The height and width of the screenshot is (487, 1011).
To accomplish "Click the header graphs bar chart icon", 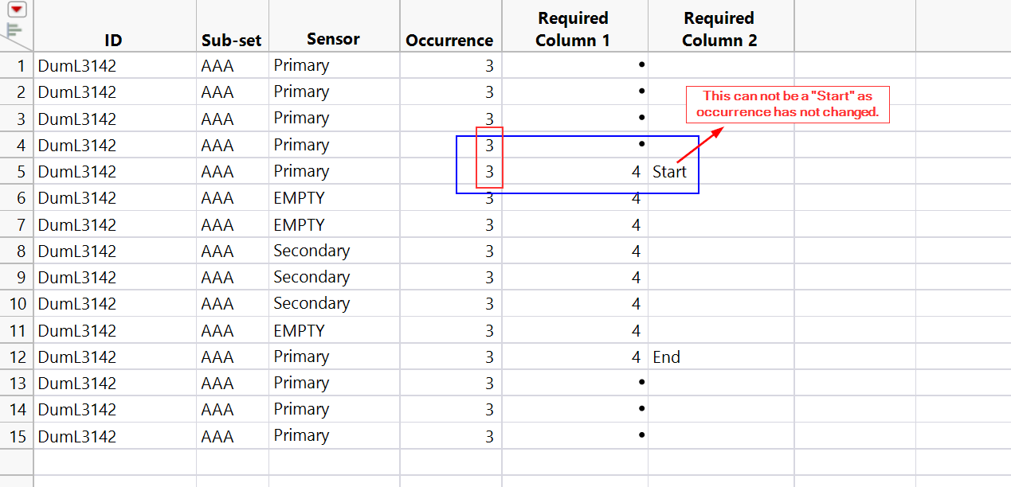I will click(x=14, y=30).
